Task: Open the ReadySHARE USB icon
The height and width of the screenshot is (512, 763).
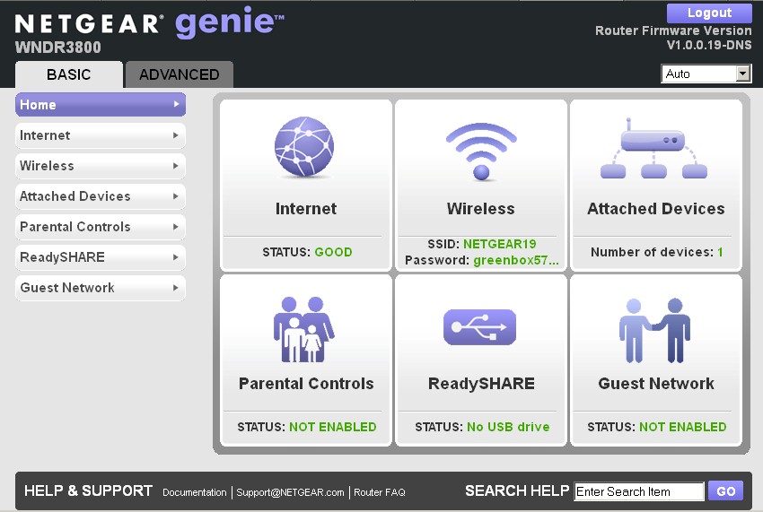Action: (x=480, y=327)
